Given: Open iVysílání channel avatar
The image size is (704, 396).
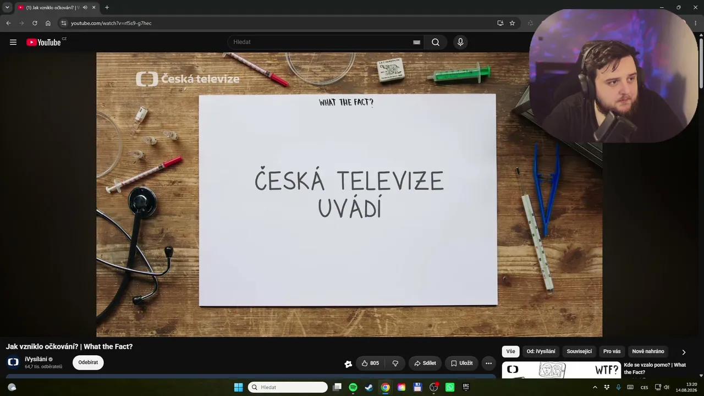Looking at the screenshot, I should click(13, 362).
